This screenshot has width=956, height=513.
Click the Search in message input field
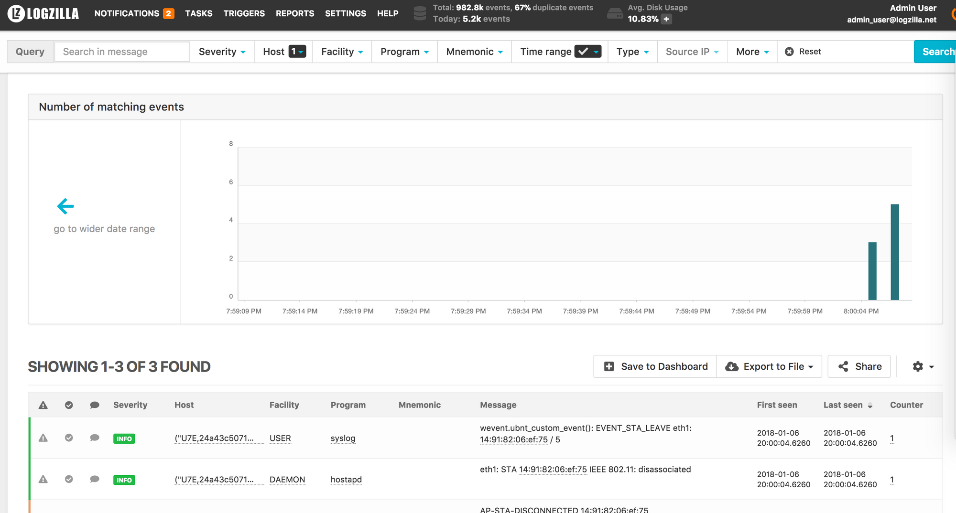point(122,52)
